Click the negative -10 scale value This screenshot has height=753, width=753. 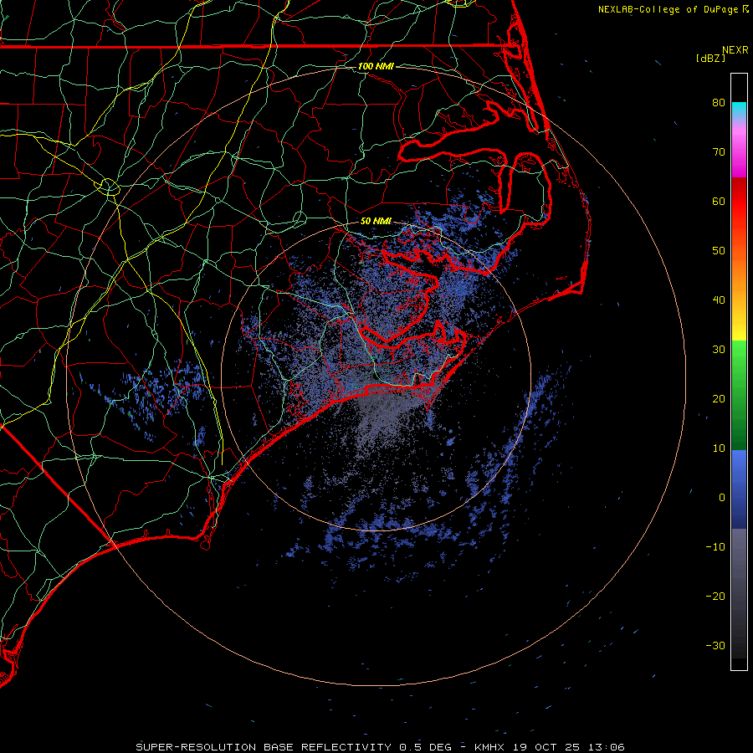(x=715, y=546)
